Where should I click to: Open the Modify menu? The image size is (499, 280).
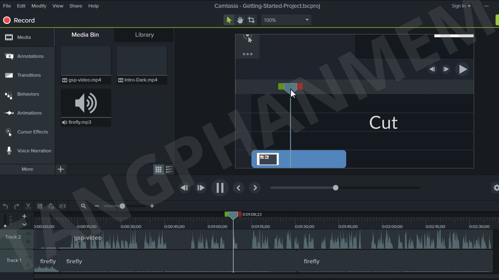tap(39, 6)
